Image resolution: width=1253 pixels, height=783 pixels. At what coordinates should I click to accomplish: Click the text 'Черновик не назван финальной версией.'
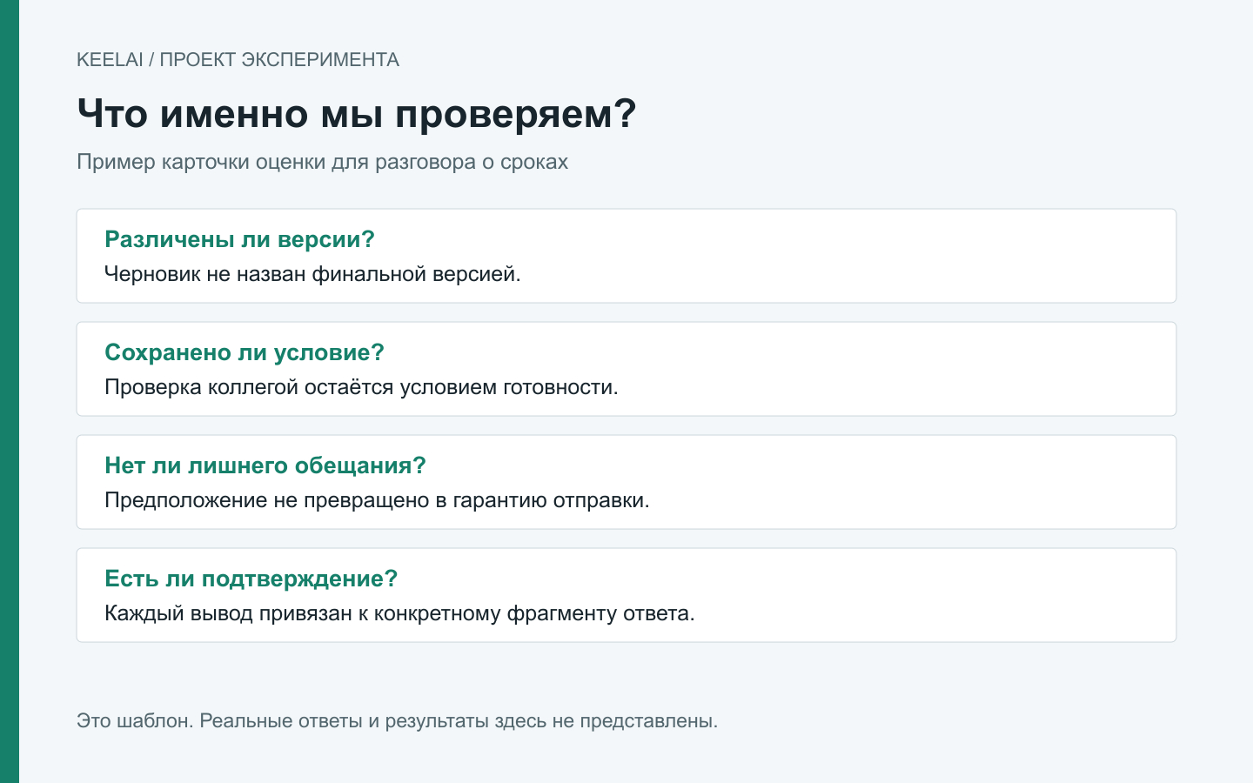[312, 274]
